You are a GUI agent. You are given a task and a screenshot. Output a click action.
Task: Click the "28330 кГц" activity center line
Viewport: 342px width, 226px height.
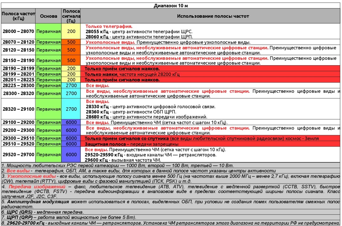point(150,107)
